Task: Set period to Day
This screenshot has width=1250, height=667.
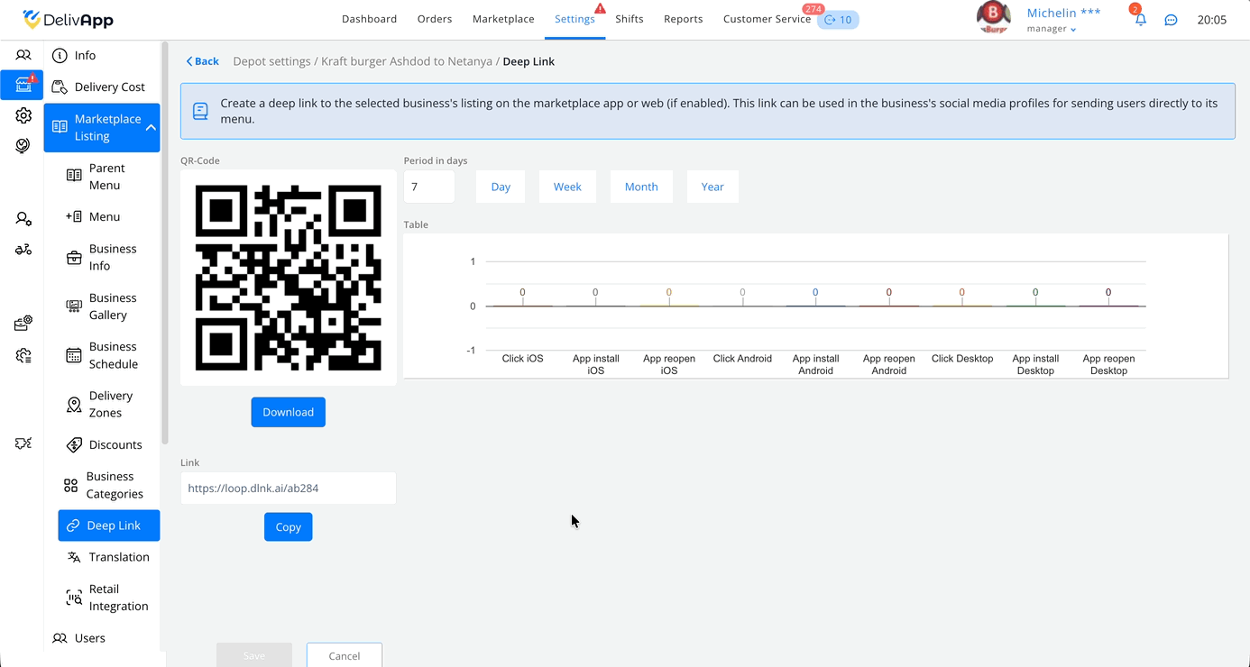Action: (x=501, y=187)
